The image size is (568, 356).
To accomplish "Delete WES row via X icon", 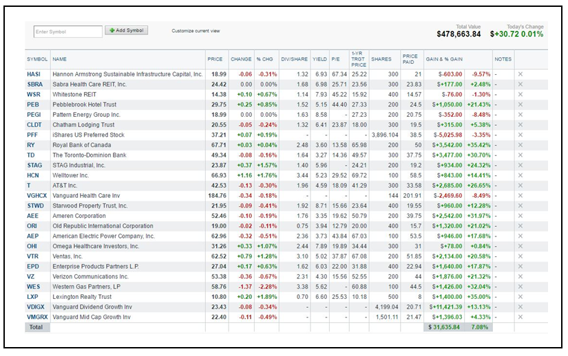I will point(520,287).
